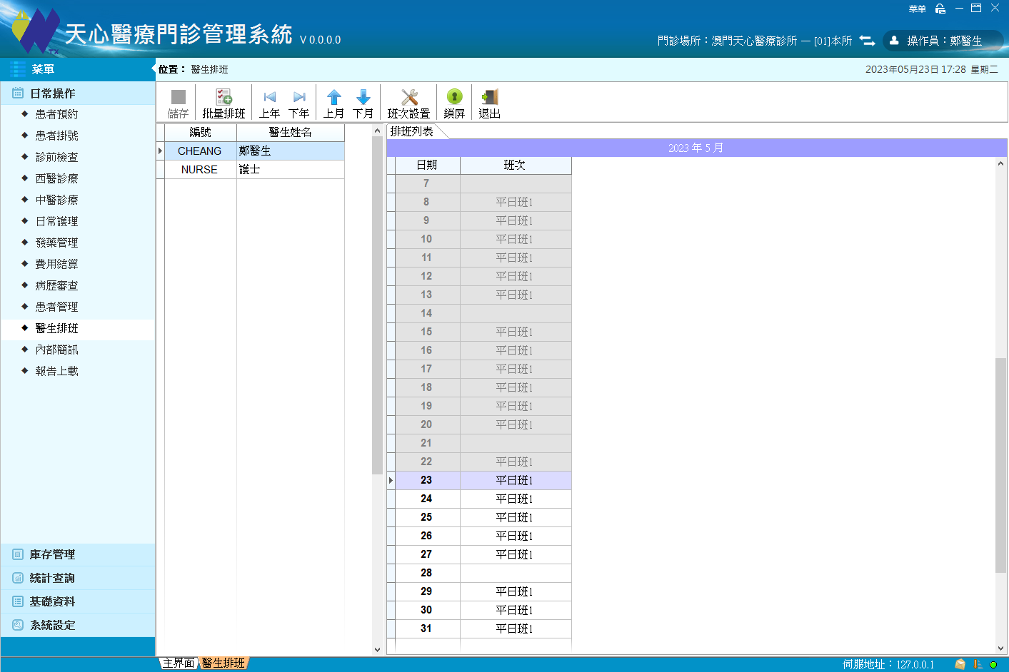This screenshot has height=672, width=1009.
Task: Click doctor list scrollbar down arrow
Action: (378, 649)
